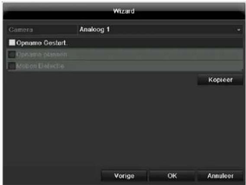The width and height of the screenshot is (246, 185).
Task: Click the Opname Gestart label text
Action: (42, 43)
